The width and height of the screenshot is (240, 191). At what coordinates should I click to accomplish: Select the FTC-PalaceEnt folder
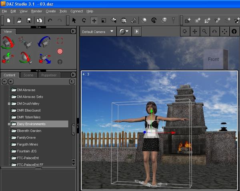click(25, 158)
